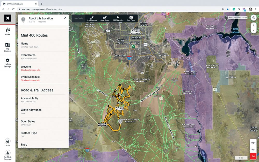
Task: Click the Ireteba Peaks Wilderness label
Action: pos(189,126)
